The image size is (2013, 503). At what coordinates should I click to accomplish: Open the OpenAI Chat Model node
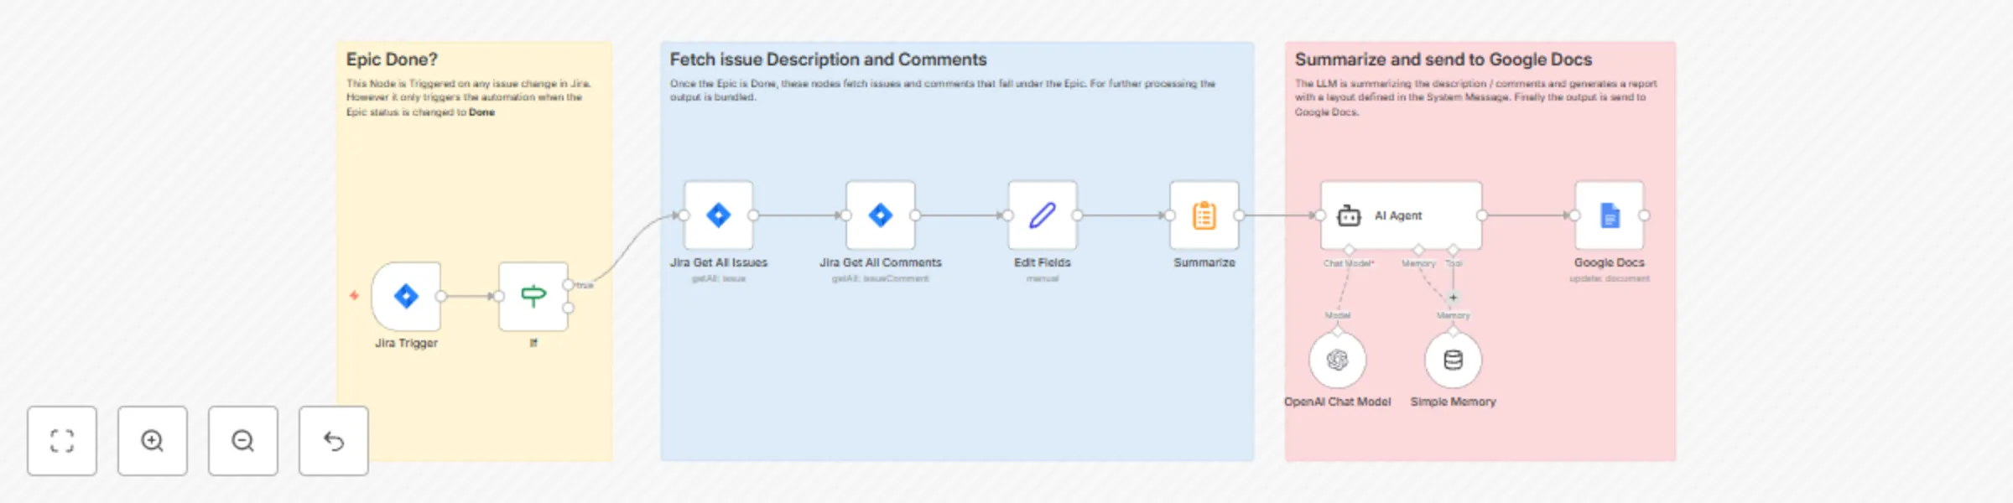click(1338, 360)
